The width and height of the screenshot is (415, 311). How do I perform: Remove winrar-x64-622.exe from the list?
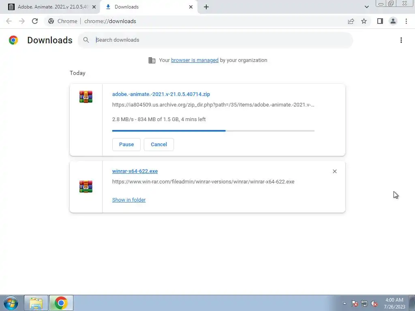coord(334,171)
